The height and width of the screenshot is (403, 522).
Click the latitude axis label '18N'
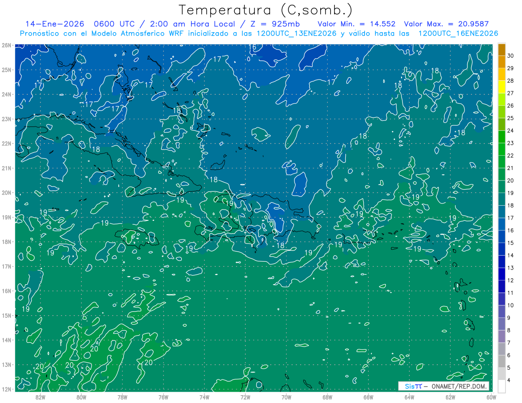click(7, 242)
